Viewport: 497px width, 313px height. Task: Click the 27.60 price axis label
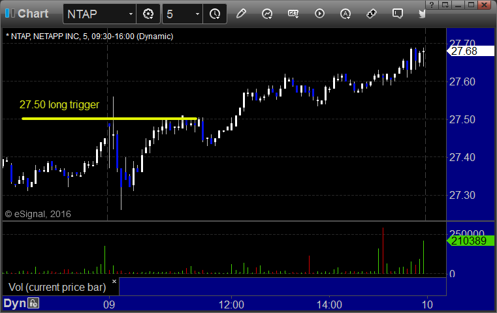click(x=462, y=82)
